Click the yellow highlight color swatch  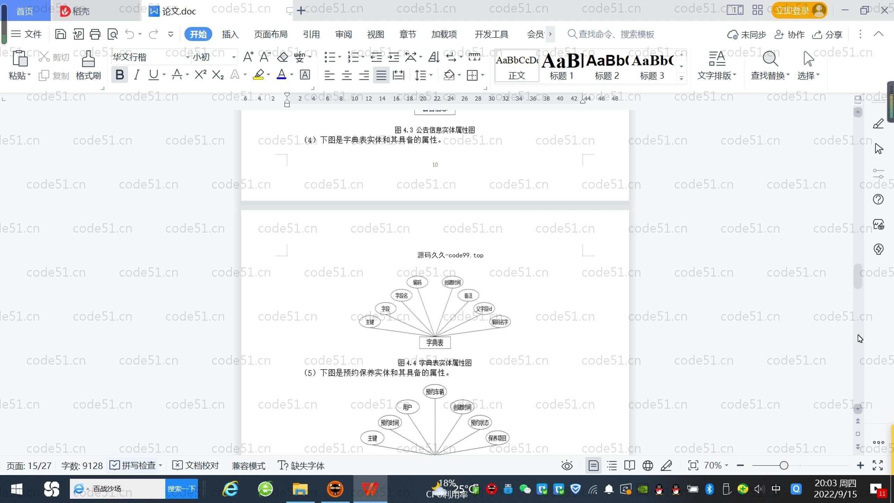258,75
